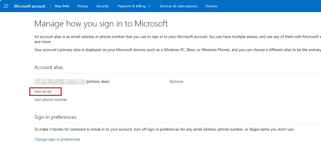
Task: Go to the Devices tab
Action: coord(211,6)
